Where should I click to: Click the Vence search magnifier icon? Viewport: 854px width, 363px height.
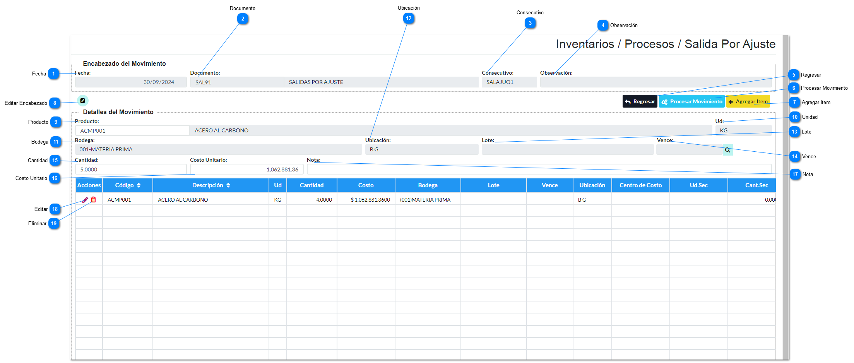click(x=727, y=150)
